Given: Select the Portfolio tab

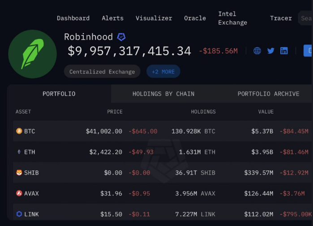Looking at the screenshot, I should pyautogui.click(x=59, y=94).
